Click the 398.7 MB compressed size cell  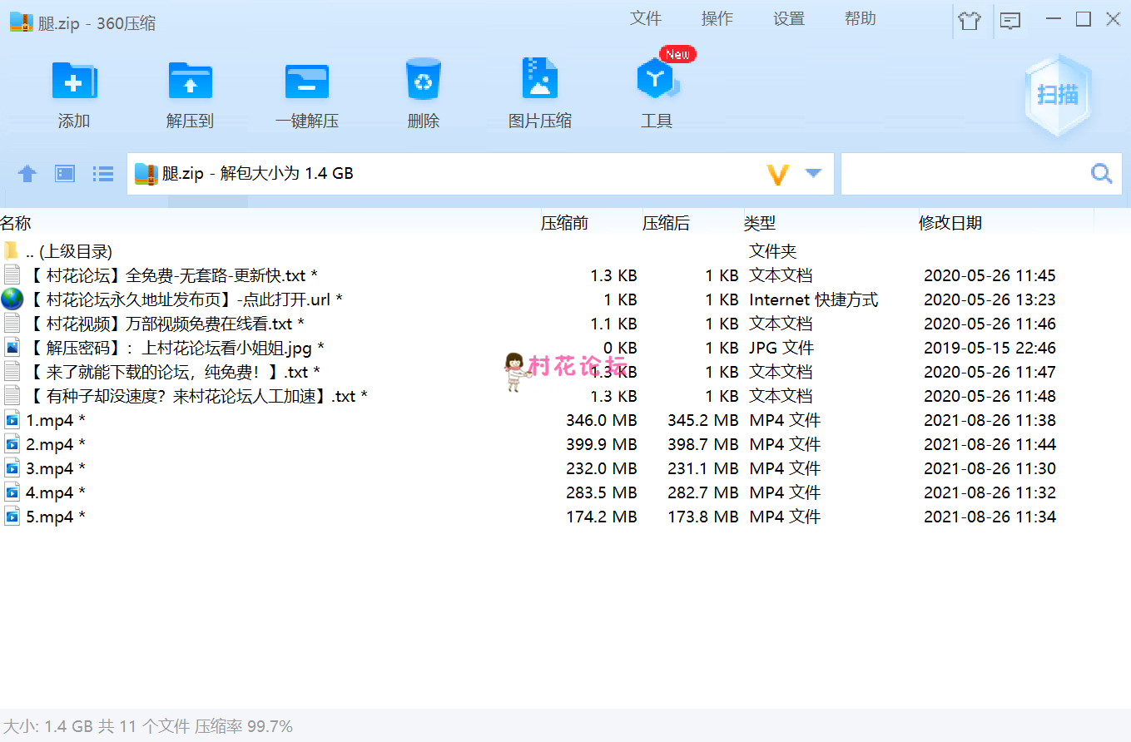(703, 444)
